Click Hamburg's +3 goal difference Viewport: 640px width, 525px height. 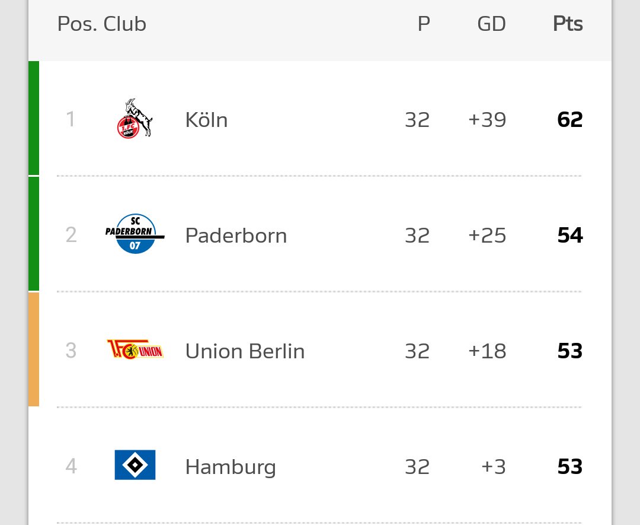(x=493, y=467)
